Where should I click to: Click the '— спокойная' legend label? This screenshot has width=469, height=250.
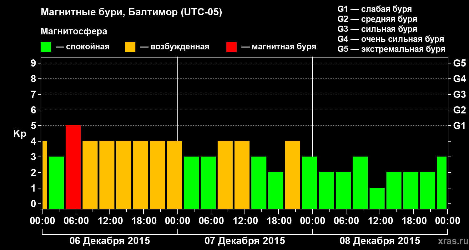click(x=83, y=47)
